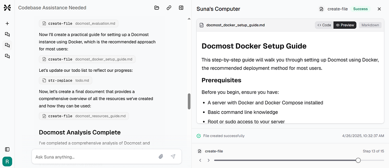Attach a file with paperclip icon
The height and width of the screenshot is (168, 389).
161,156
